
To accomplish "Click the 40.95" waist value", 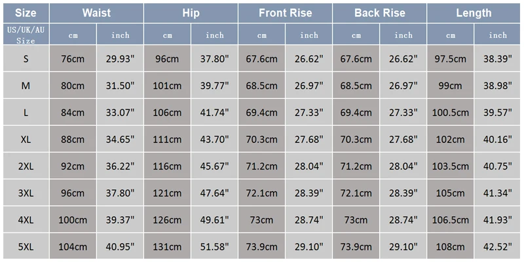I will pyautogui.click(x=121, y=247).
